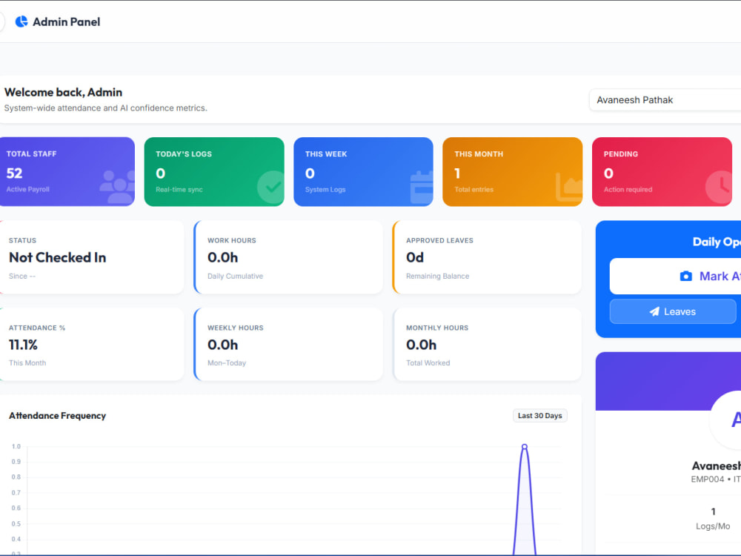Click the Daily Operations panel heading
741x556 pixels.
[x=717, y=242]
